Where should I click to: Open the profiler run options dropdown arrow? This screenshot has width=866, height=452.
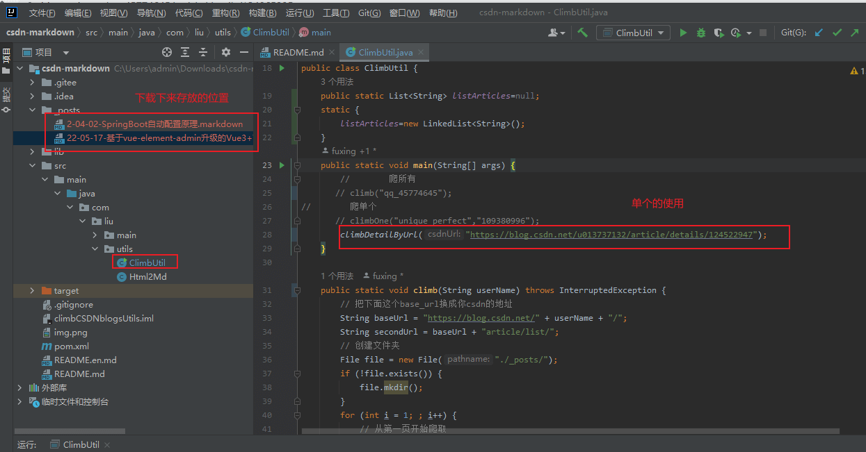tap(748, 33)
